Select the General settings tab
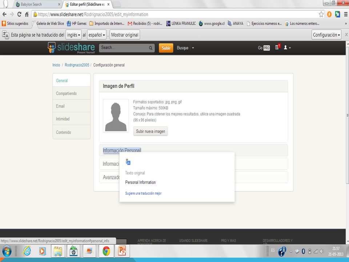The height and width of the screenshot is (262, 349). 72,80
